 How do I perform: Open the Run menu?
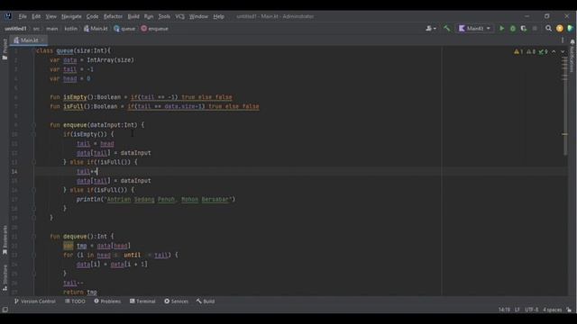coord(149,16)
